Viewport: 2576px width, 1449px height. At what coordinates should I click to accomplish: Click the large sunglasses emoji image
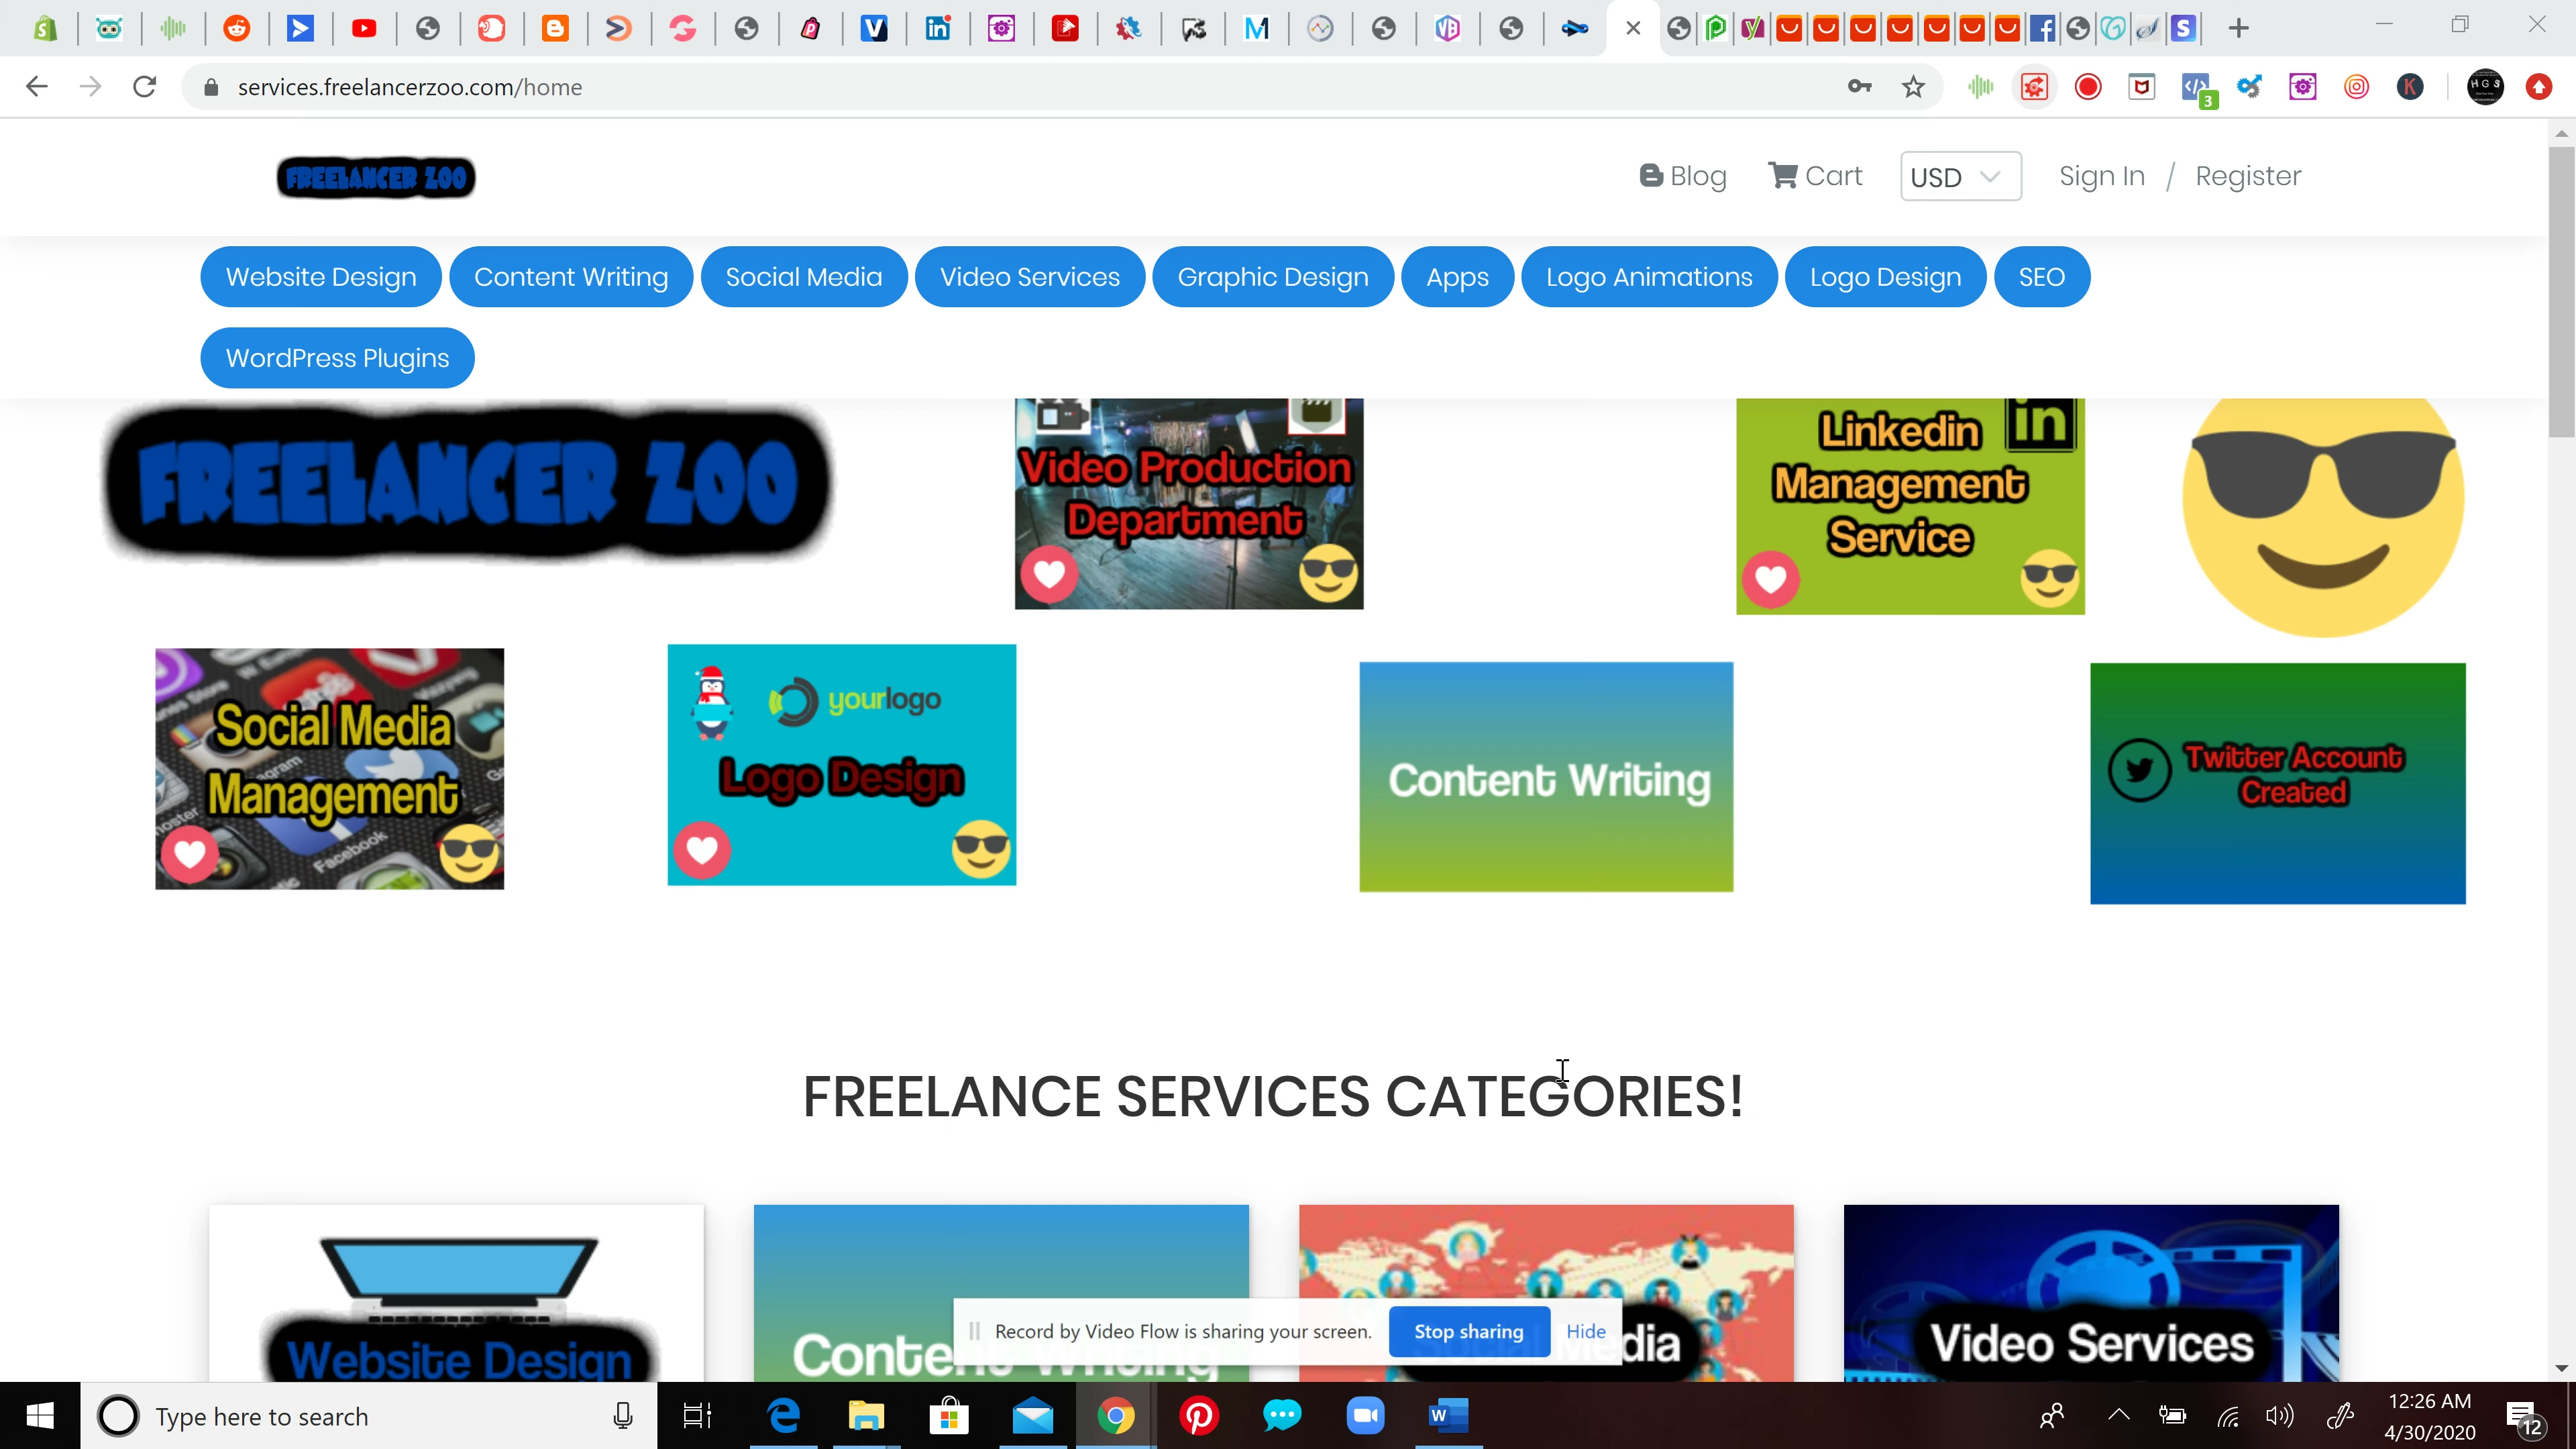(2322, 517)
